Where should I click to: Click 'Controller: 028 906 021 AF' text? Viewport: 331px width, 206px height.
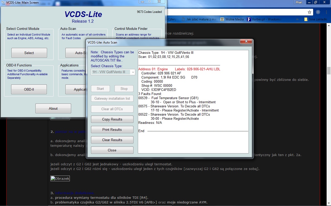[x=161, y=73]
